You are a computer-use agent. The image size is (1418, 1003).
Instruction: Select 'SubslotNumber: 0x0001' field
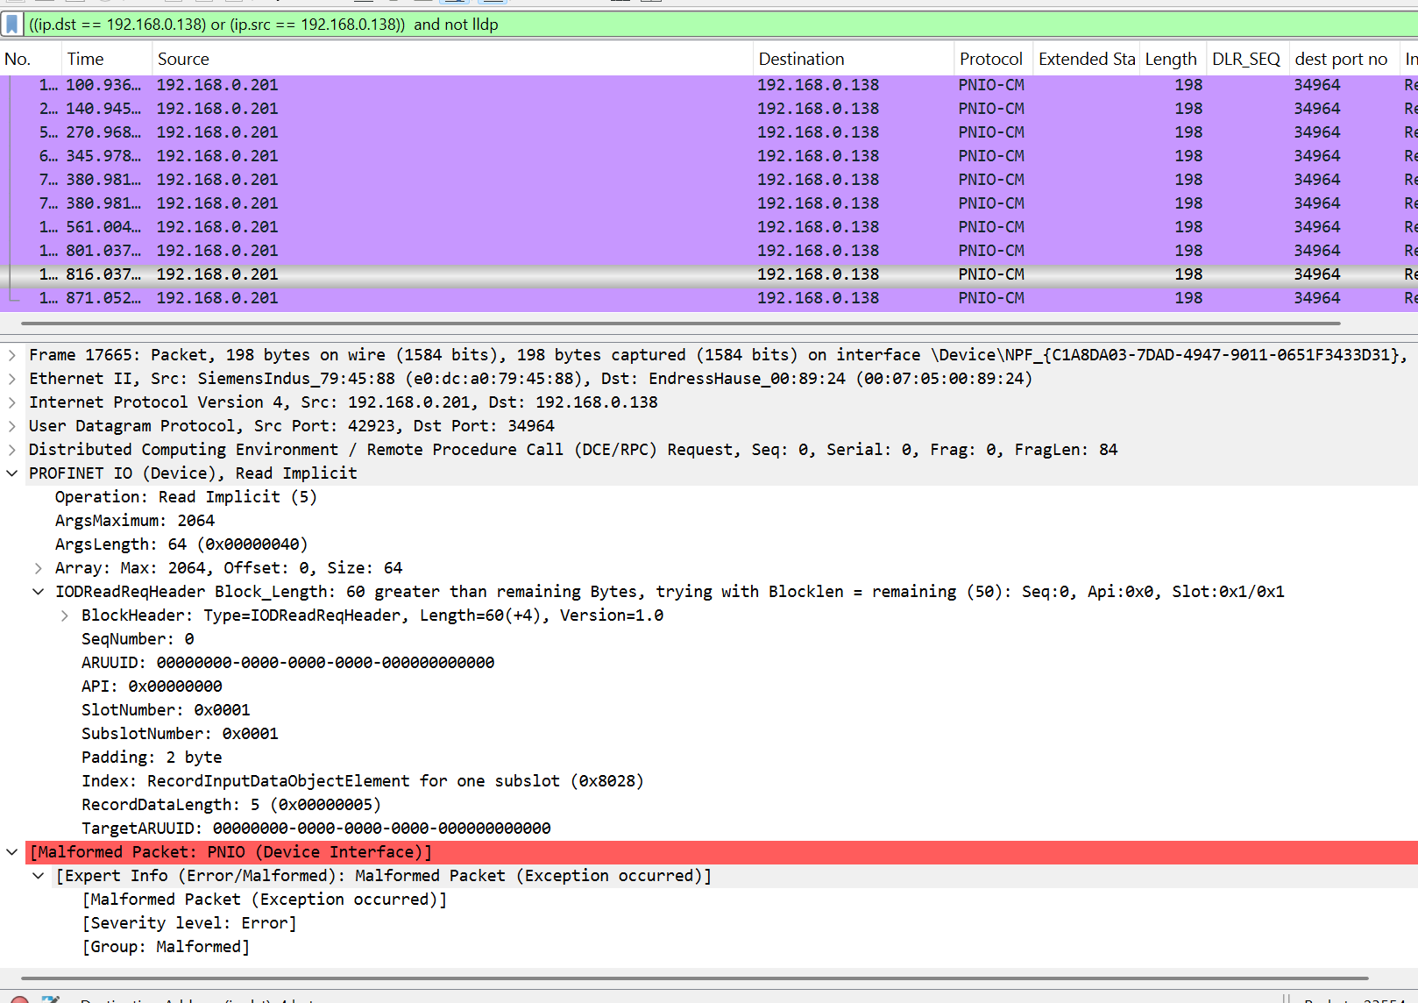click(180, 734)
